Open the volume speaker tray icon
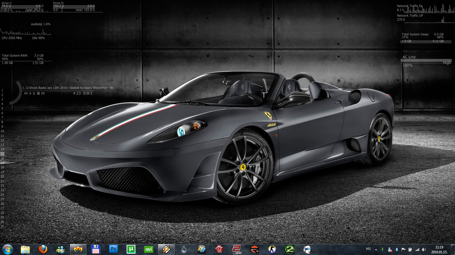The height and width of the screenshot is (255, 455). click(424, 250)
